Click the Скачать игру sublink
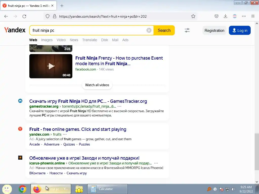Image resolution: width=259 pixels, height=194 pixels. 77,173
